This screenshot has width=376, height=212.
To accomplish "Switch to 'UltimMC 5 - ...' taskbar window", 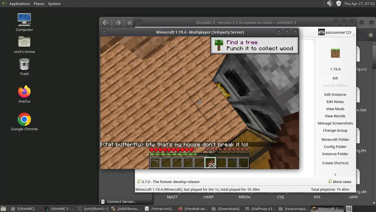I will pos(59,209).
